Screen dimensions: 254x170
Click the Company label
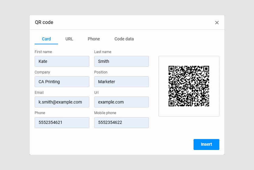point(42,72)
